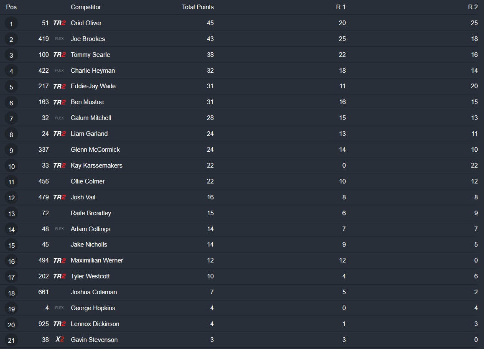Open competitor Glenn McCormick
The height and width of the screenshot is (349, 484).
click(x=95, y=150)
